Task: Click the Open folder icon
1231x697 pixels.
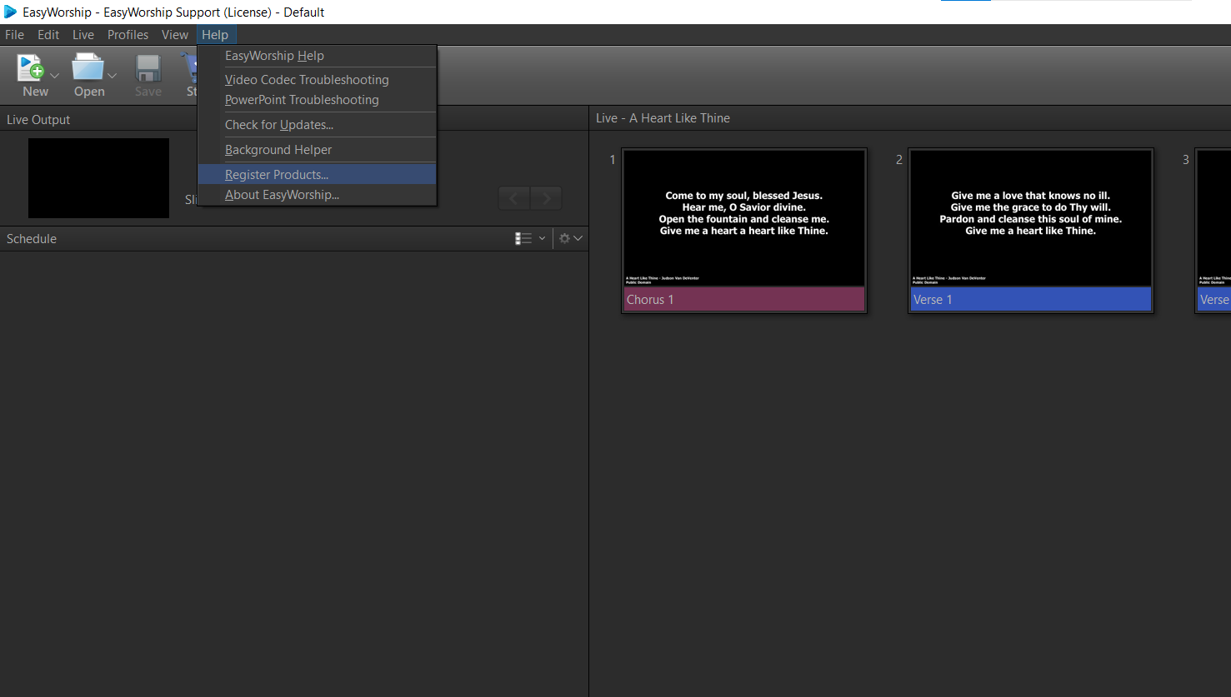Action: coord(87,68)
